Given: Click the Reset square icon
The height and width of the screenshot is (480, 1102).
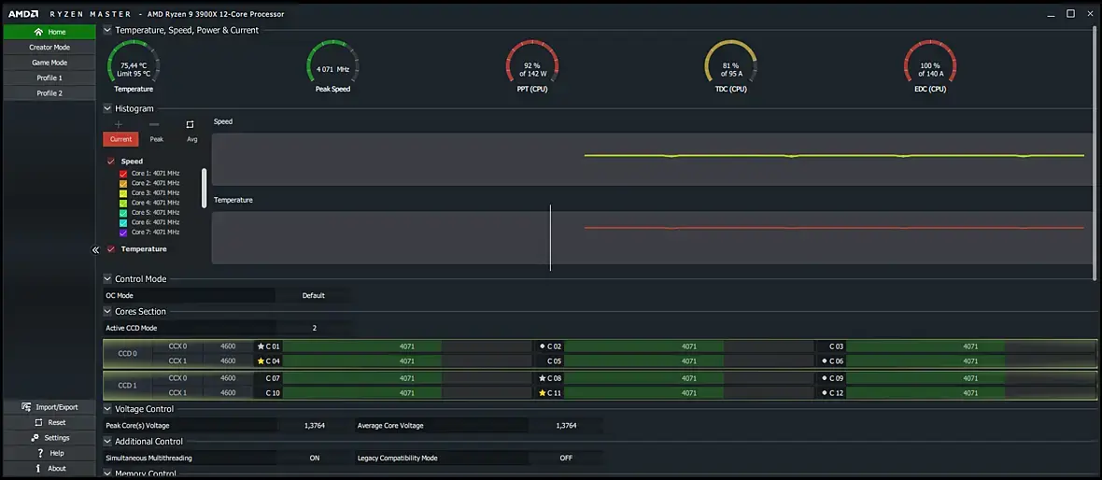Looking at the screenshot, I should pos(39,422).
